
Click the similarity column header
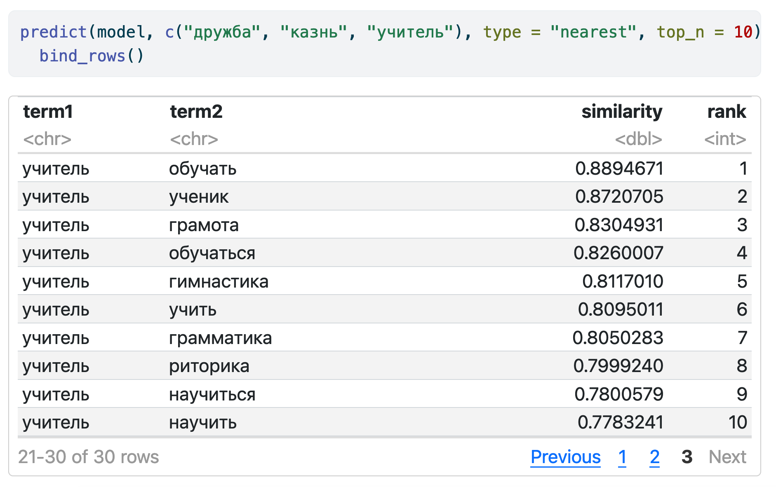tap(621, 112)
